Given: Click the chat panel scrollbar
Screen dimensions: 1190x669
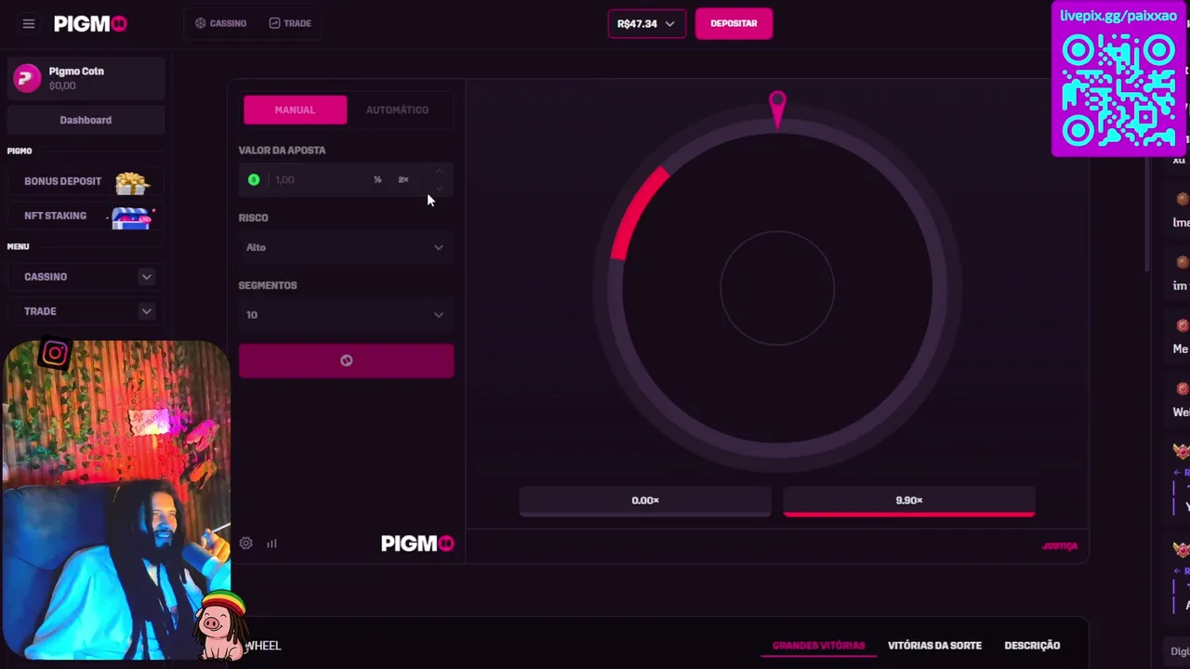Looking at the screenshot, I should [1147, 214].
